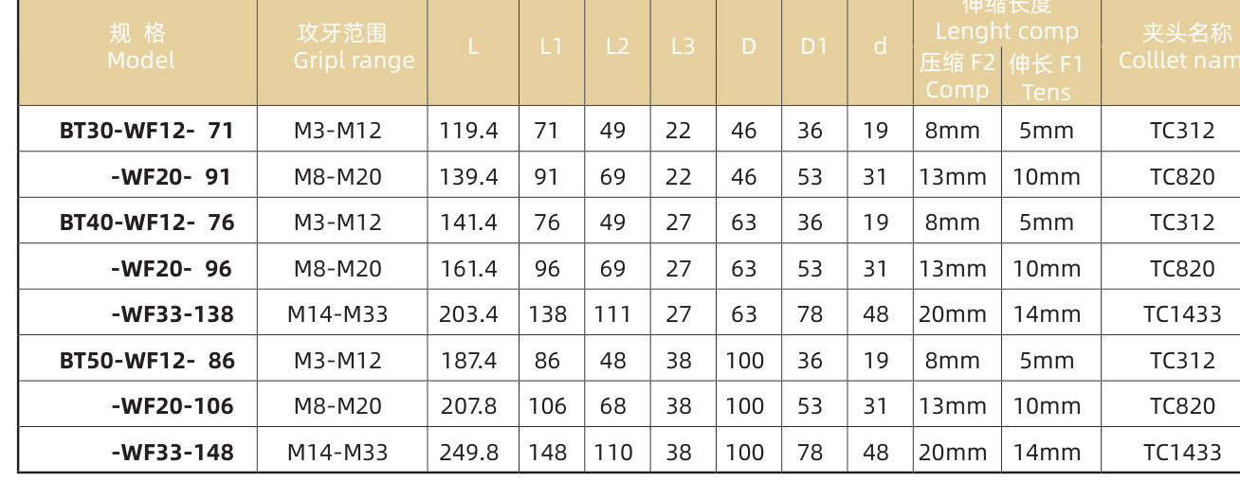The height and width of the screenshot is (482, 1240).
Task: Select the TC312 collet in BT30 row
Action: tap(1182, 130)
